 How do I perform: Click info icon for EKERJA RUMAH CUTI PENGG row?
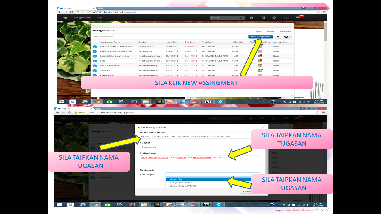click(95, 47)
